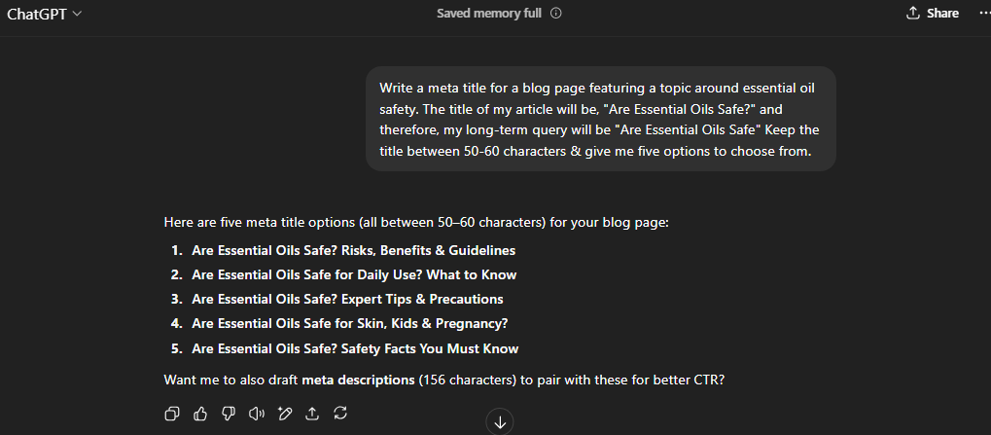
Task: Click the user prompt message bubble
Action: [601, 119]
